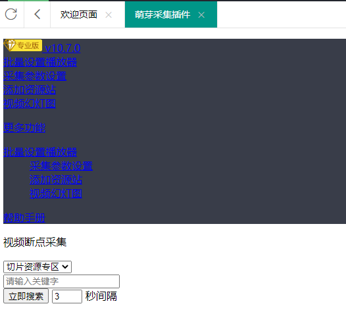Open the top 采集参数设置 link

point(35,76)
